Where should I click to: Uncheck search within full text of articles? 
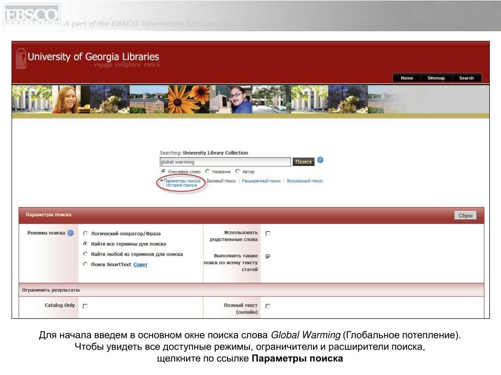(x=268, y=256)
